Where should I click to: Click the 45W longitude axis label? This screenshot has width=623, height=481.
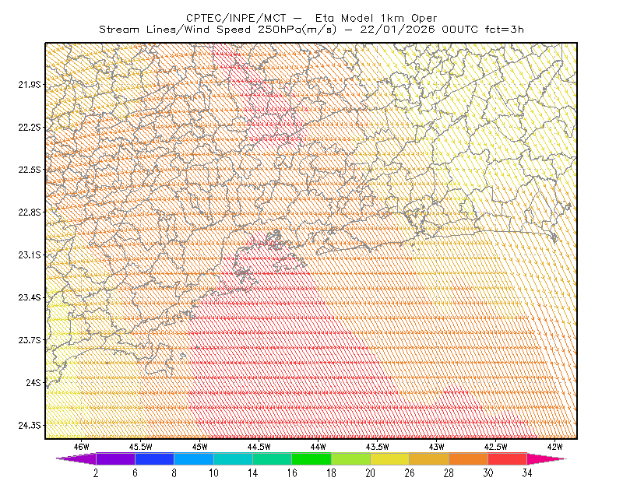pos(200,447)
